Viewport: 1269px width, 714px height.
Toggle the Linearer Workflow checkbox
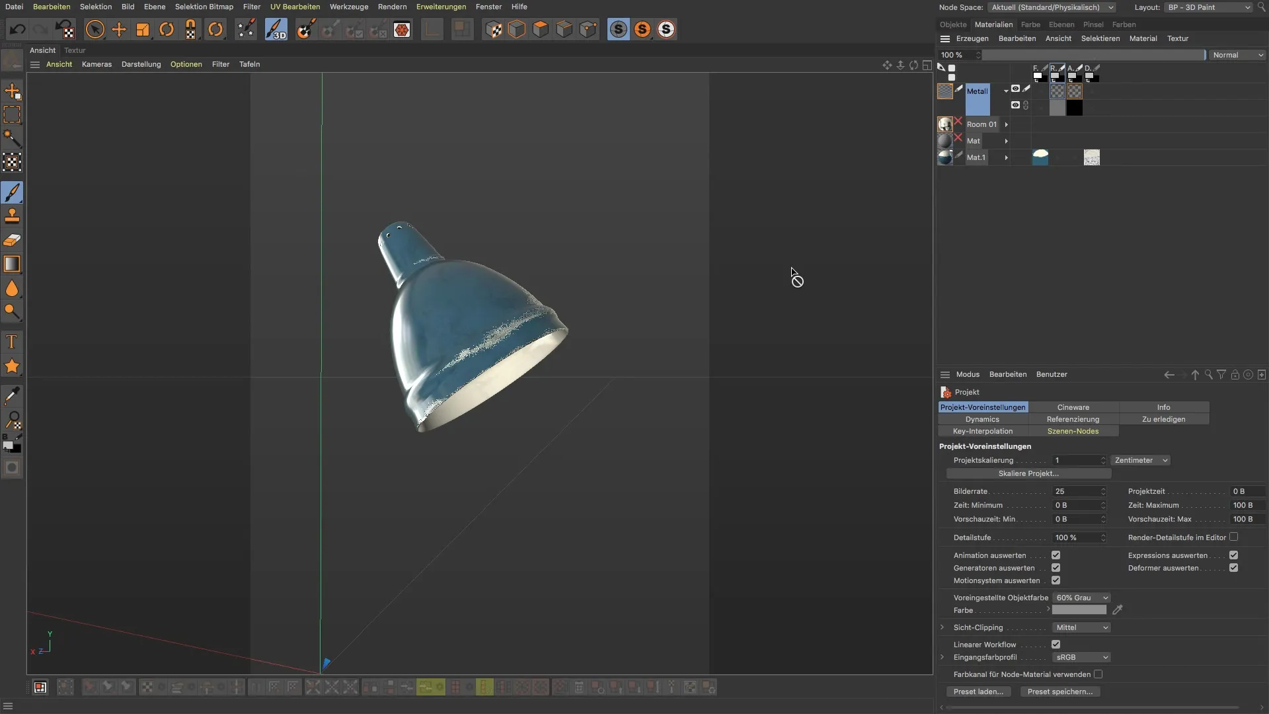coord(1056,644)
